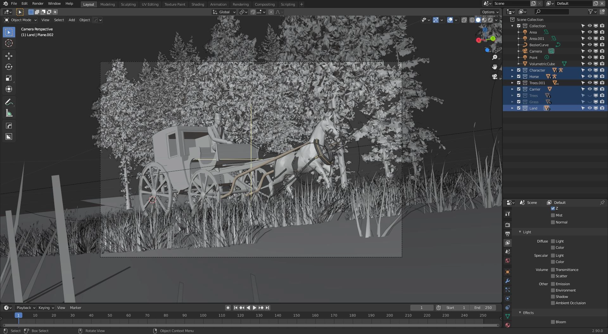Enable the Mist pass checkbox
The image size is (608, 334).
pos(553,215)
